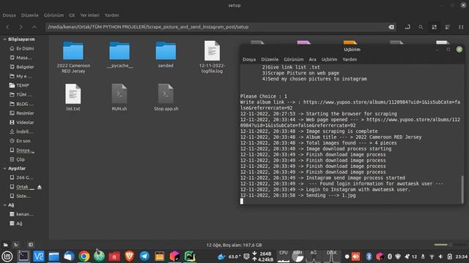
Task: Launch Brave browser from the taskbar
Action: (129, 256)
